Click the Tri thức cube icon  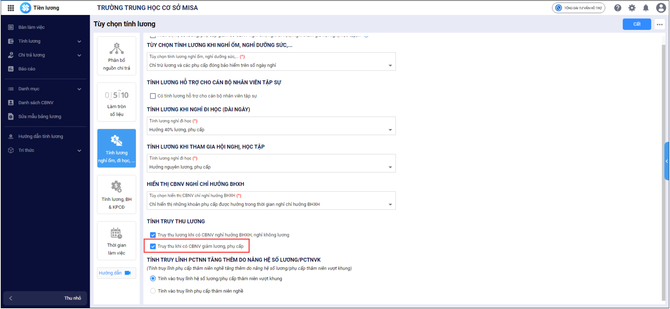pos(11,150)
